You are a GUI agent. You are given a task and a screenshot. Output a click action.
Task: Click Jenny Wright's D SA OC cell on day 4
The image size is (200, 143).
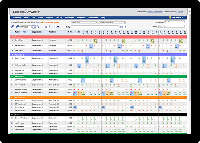[x=87, y=60]
